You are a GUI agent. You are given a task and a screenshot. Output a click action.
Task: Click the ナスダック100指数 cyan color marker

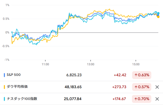[x=4, y=99]
